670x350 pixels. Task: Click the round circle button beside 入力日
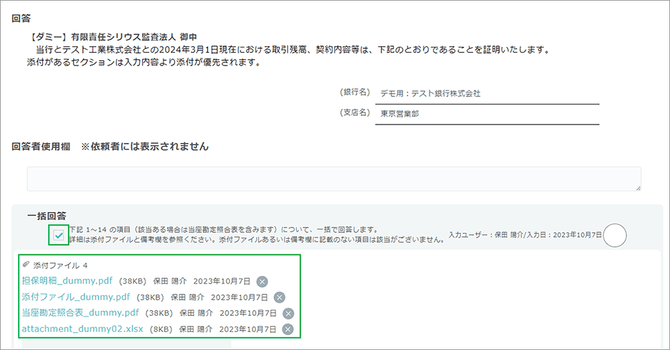click(614, 235)
